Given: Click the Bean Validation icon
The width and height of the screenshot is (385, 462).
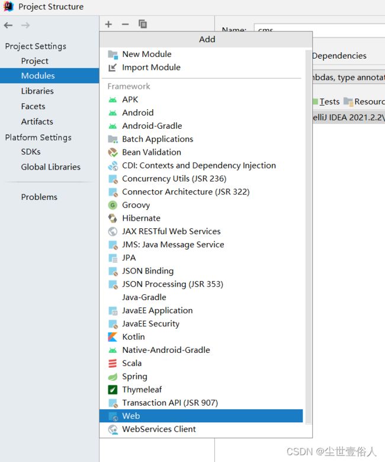Looking at the screenshot, I should click(113, 152).
